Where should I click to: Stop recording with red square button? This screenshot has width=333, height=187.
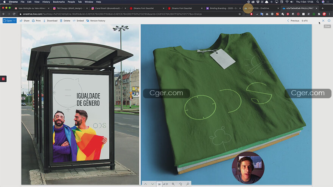point(3,79)
